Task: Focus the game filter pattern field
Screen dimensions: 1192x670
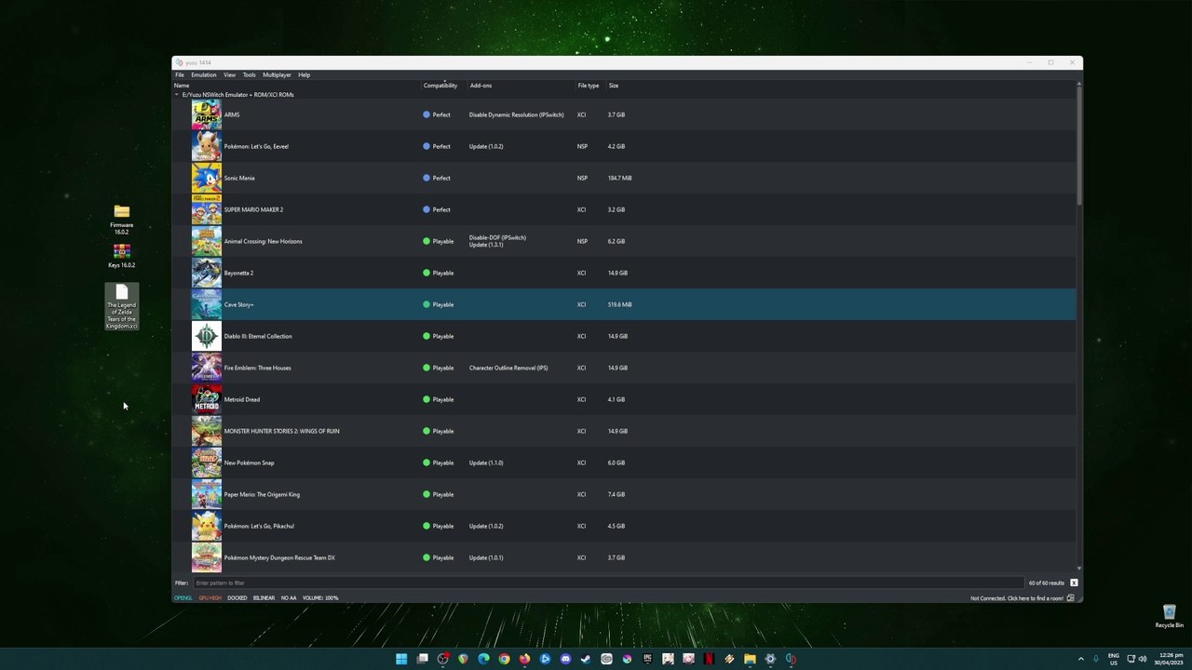Action: click(607, 583)
